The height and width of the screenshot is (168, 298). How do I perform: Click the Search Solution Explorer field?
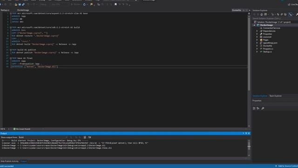coord(275,19)
